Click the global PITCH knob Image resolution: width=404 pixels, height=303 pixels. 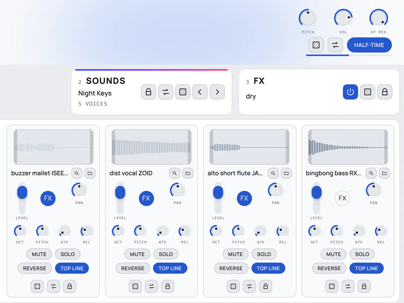[x=308, y=18]
